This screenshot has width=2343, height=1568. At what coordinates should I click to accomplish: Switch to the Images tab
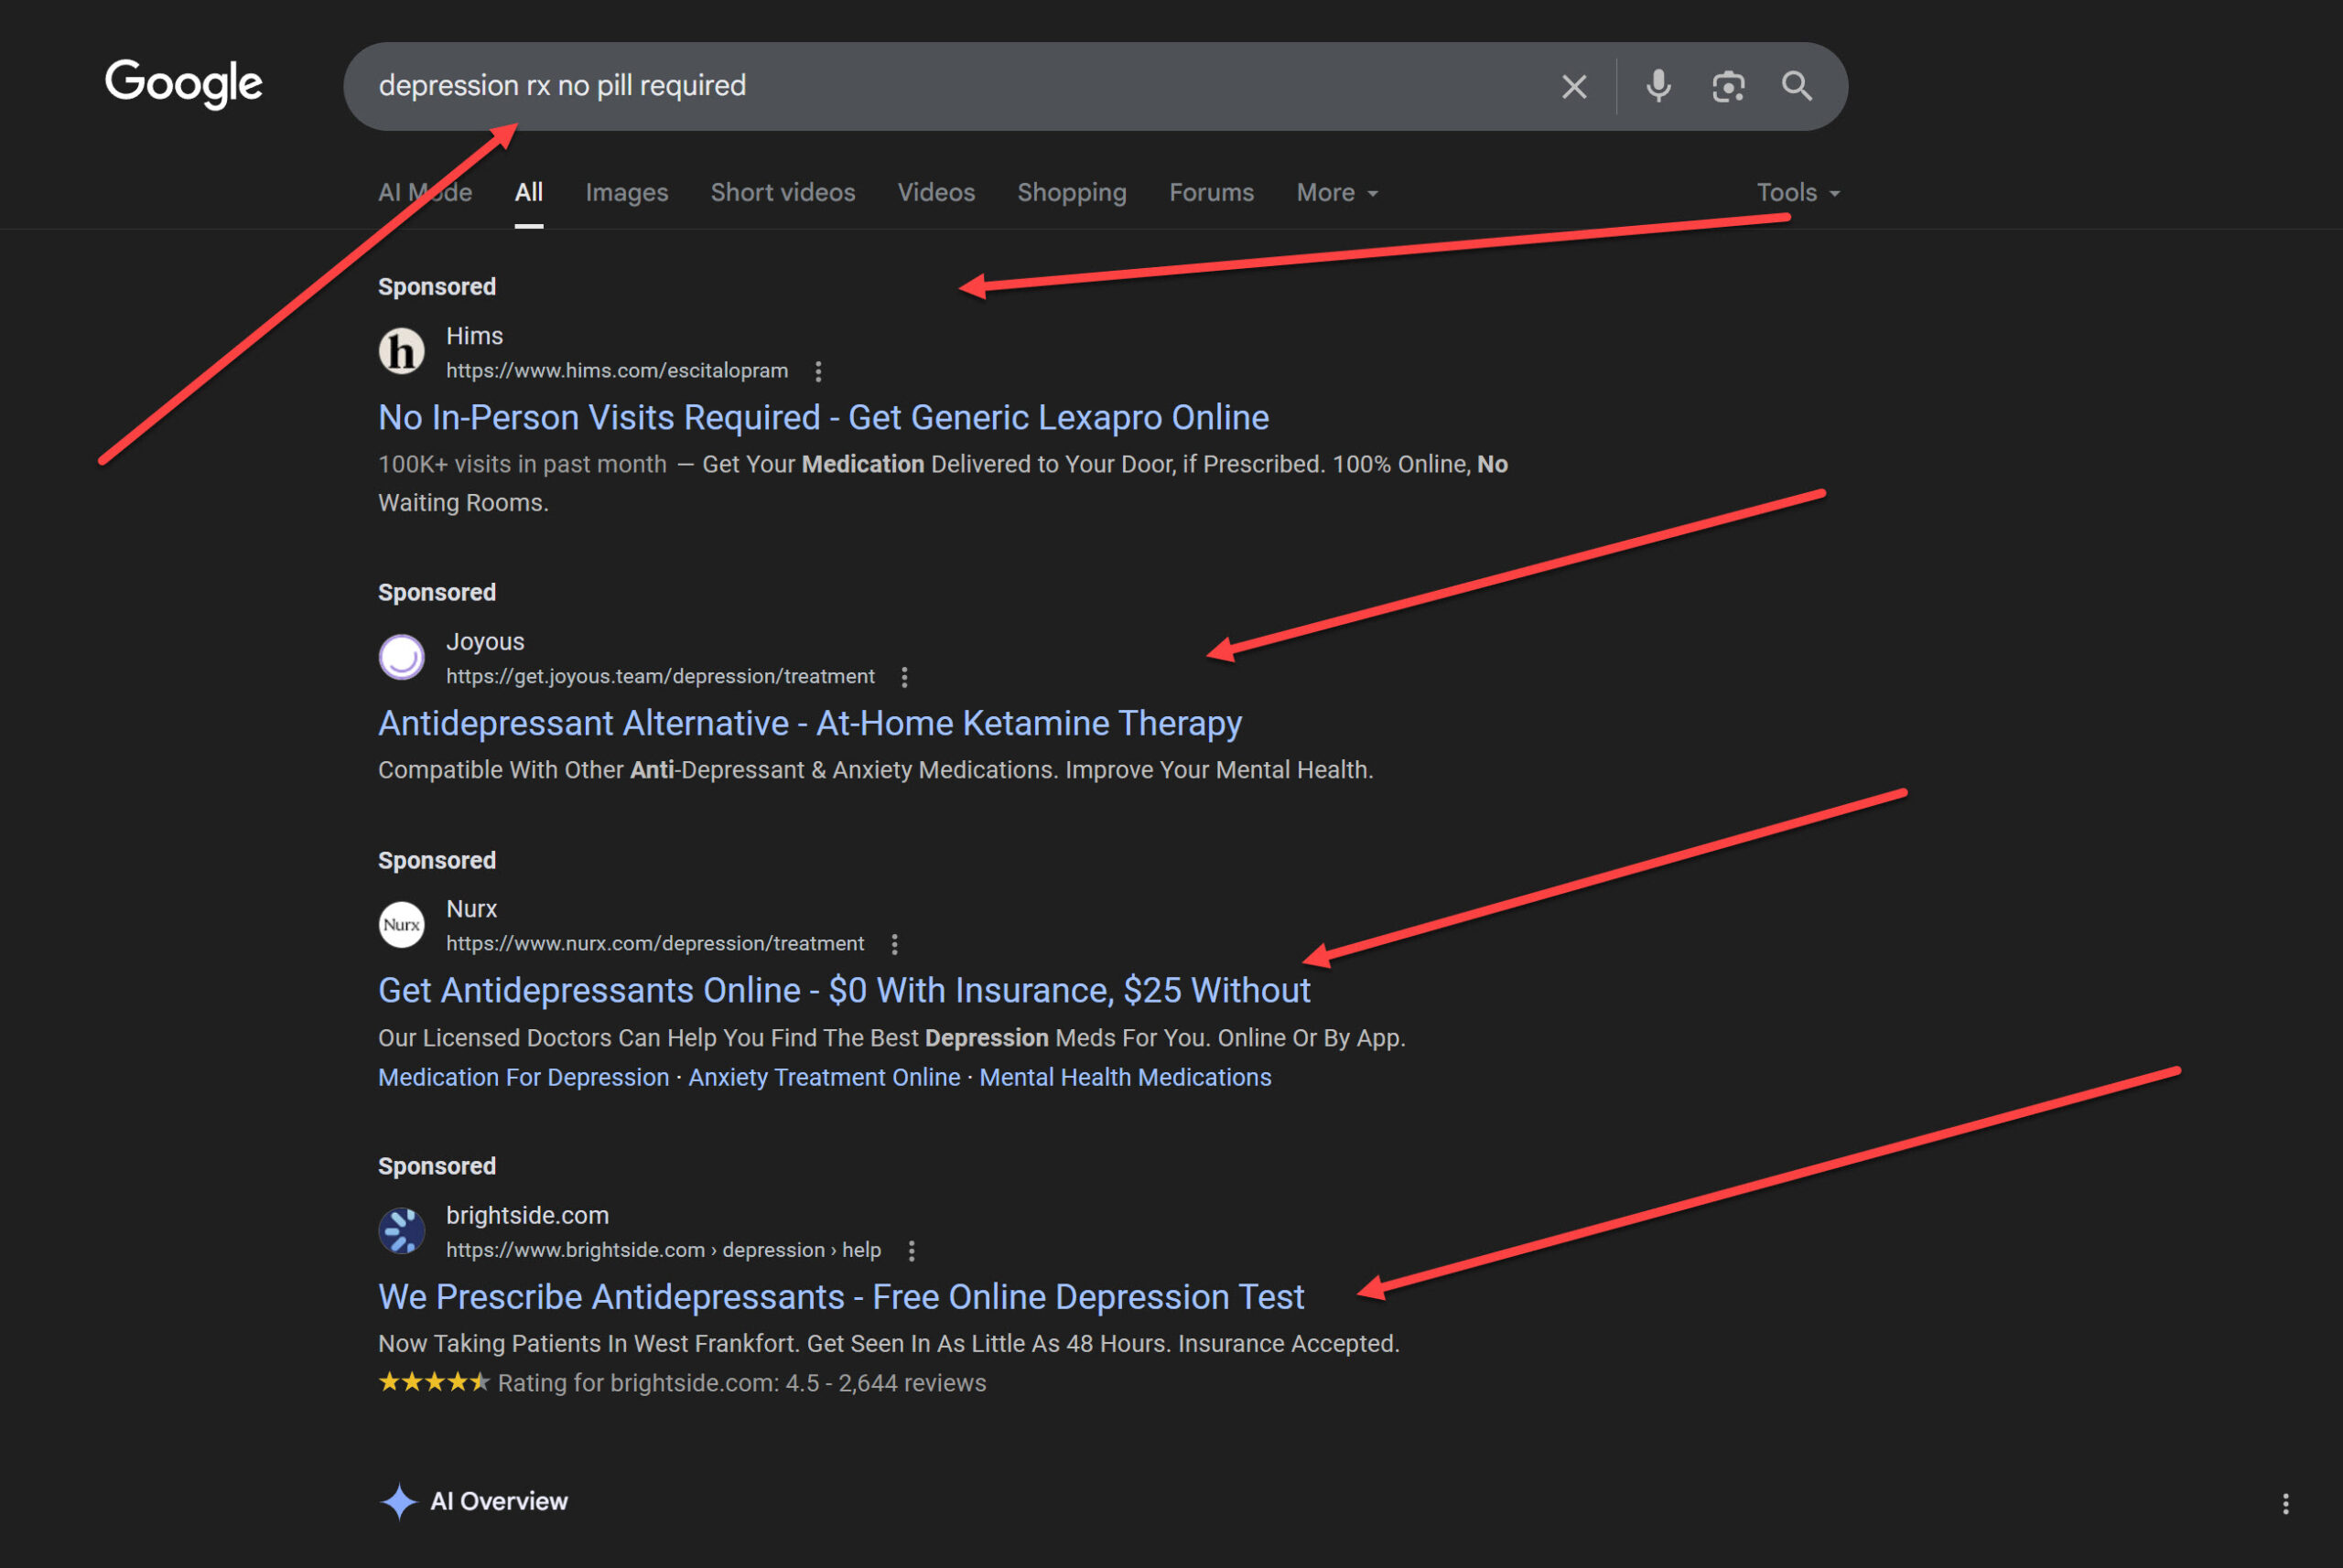pos(626,193)
